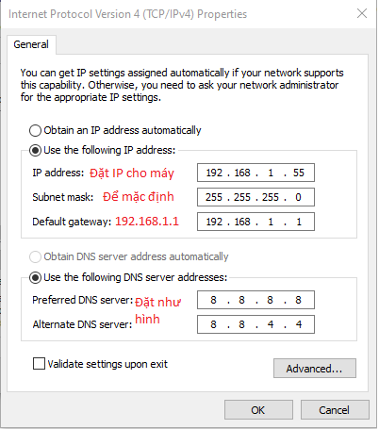Screen dimensions: 379x429
Task: Close the IPv4 Properties dialog
Action: click(362, 13)
